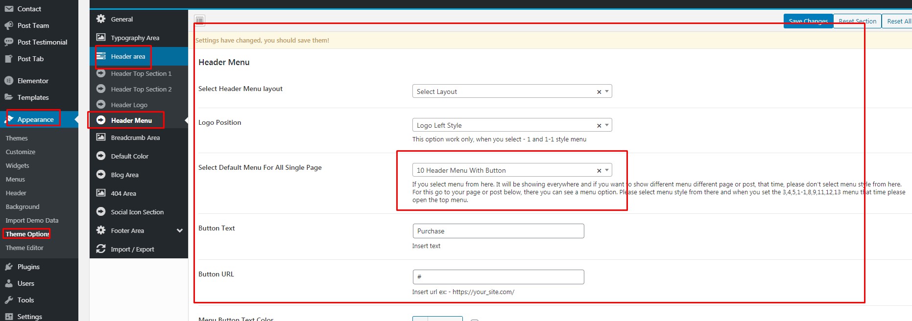
Task: Click the Import / Export refresh icon
Action: point(101,249)
